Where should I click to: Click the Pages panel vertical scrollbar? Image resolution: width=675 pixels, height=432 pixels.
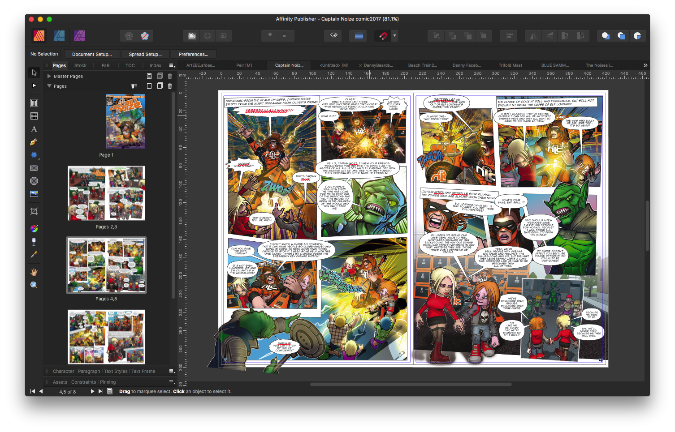[x=173, y=195]
